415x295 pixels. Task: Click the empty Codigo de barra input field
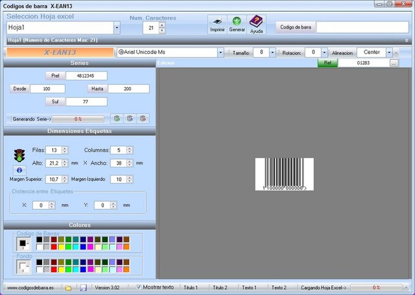tap(362, 27)
